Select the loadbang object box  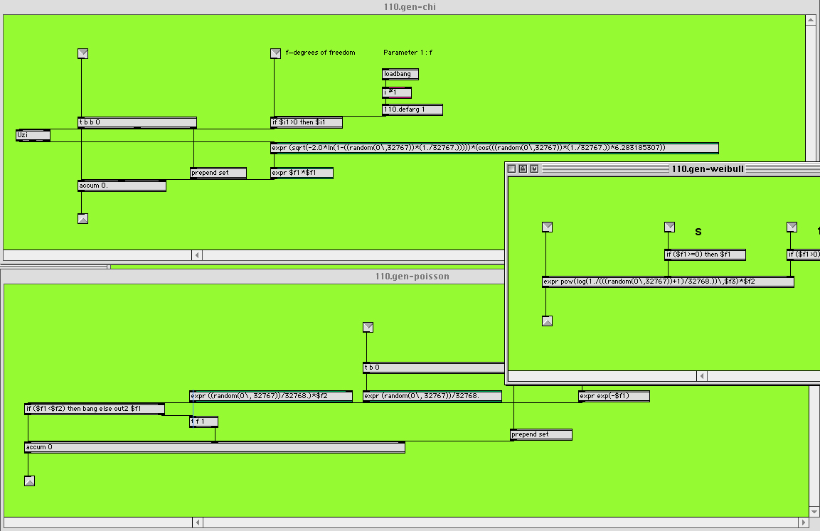pyautogui.click(x=400, y=74)
